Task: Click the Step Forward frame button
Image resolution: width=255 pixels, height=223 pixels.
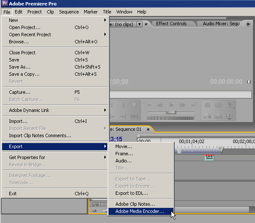Action: tap(183, 105)
